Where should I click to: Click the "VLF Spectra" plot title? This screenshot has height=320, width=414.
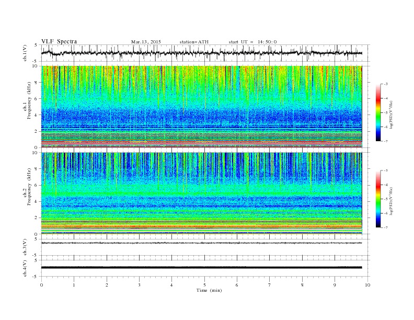59,41
